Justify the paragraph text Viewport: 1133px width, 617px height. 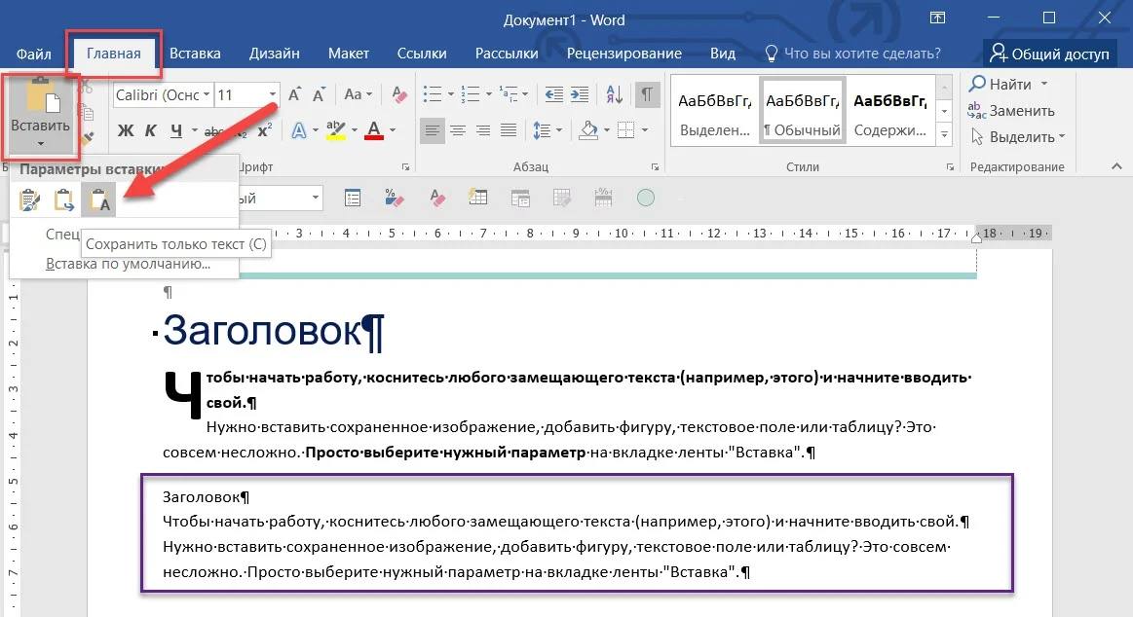point(509,130)
